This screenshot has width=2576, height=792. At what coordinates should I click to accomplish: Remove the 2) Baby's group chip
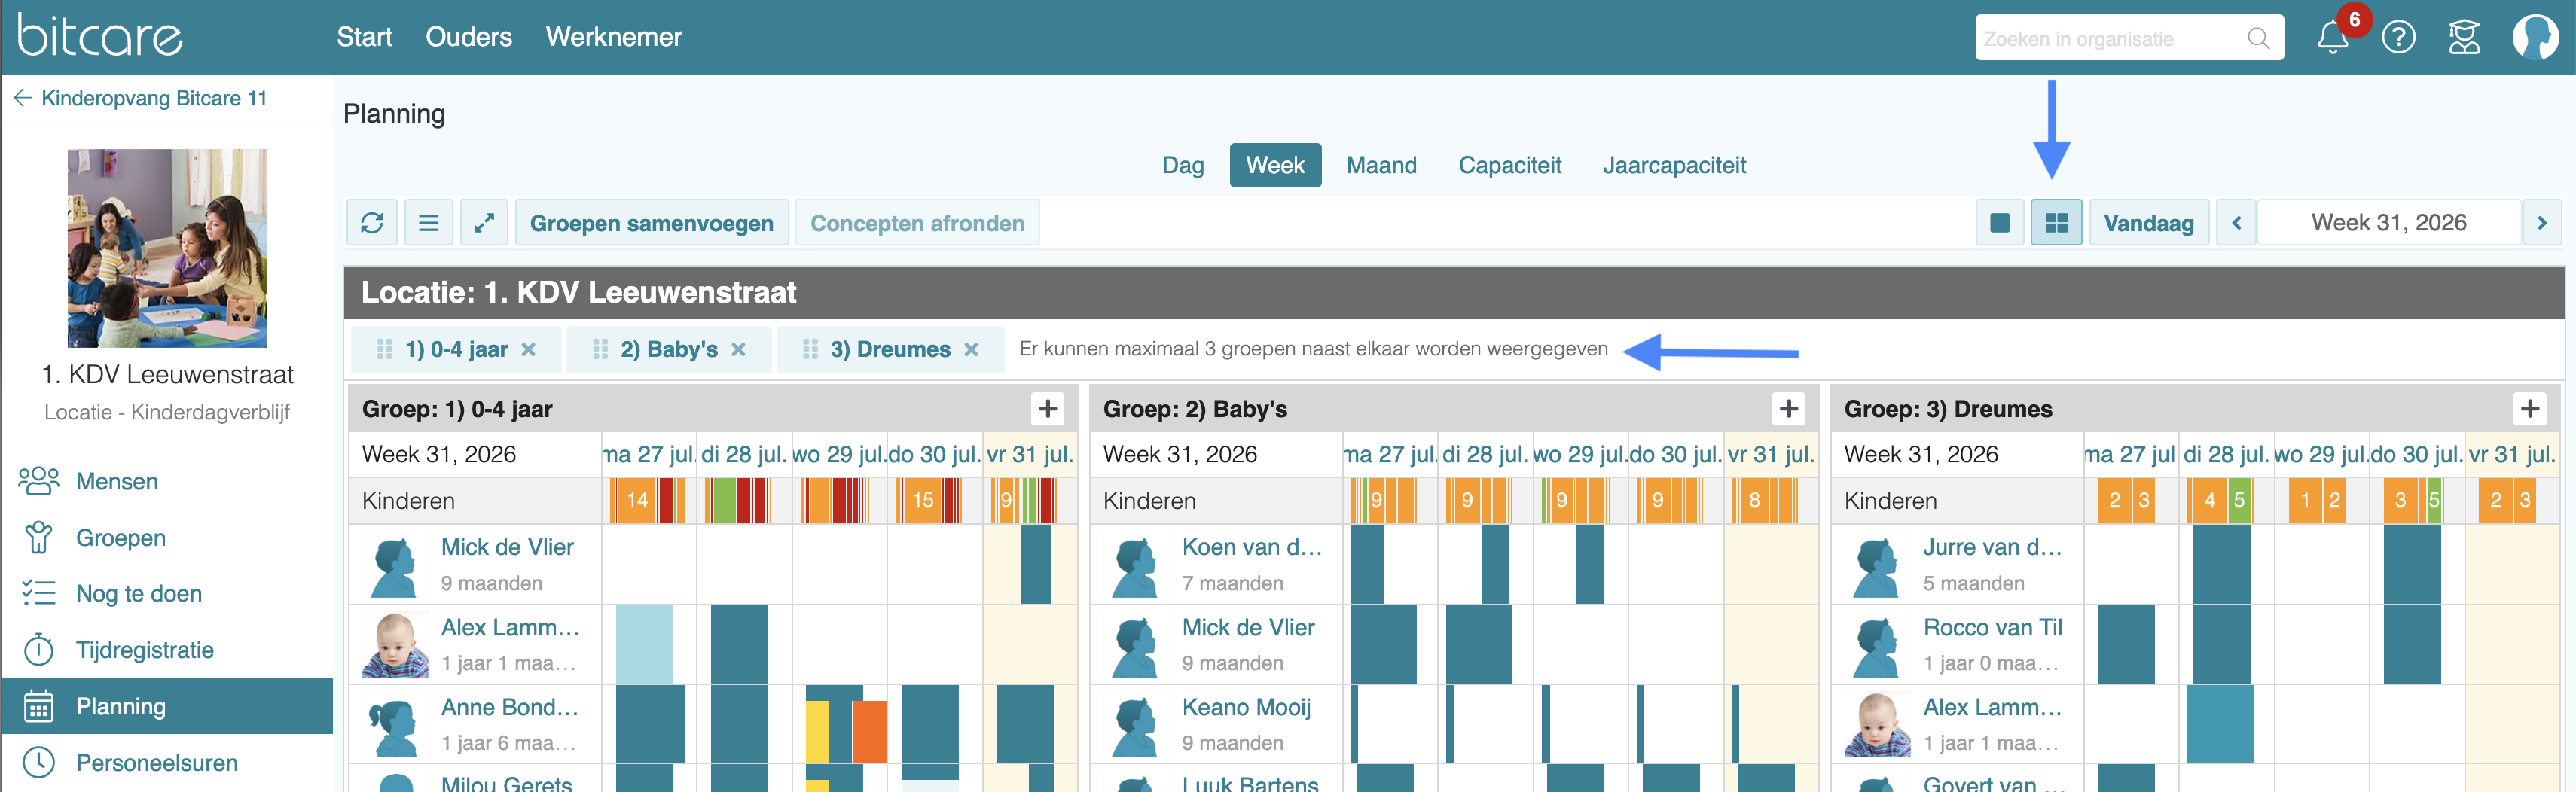(x=738, y=349)
